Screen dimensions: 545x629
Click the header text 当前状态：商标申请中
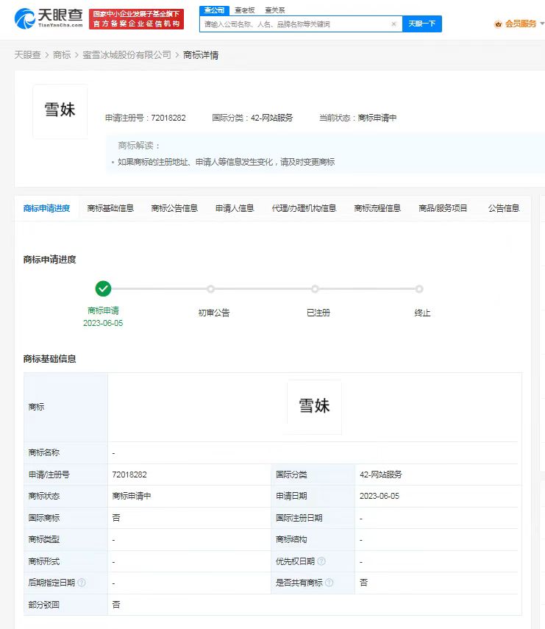point(357,118)
